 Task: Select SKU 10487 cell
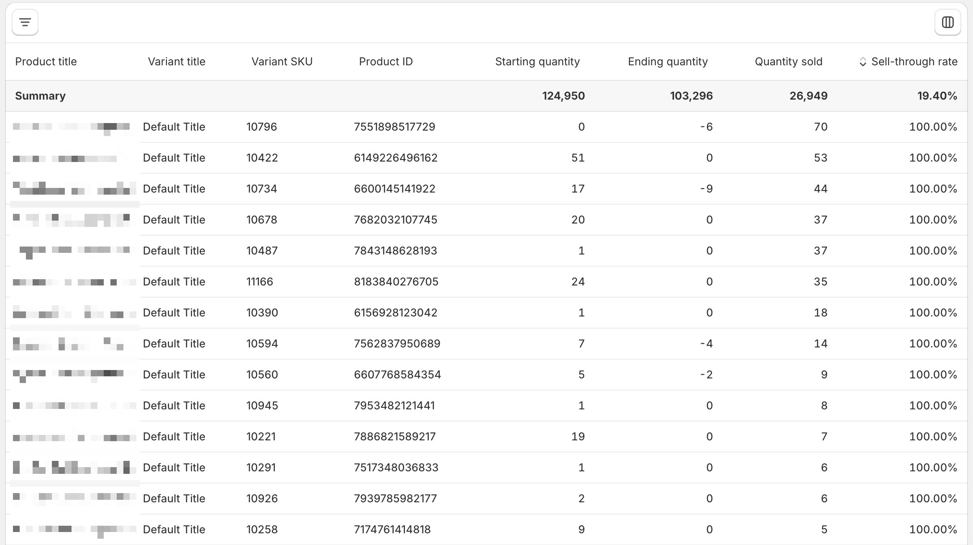tap(262, 251)
